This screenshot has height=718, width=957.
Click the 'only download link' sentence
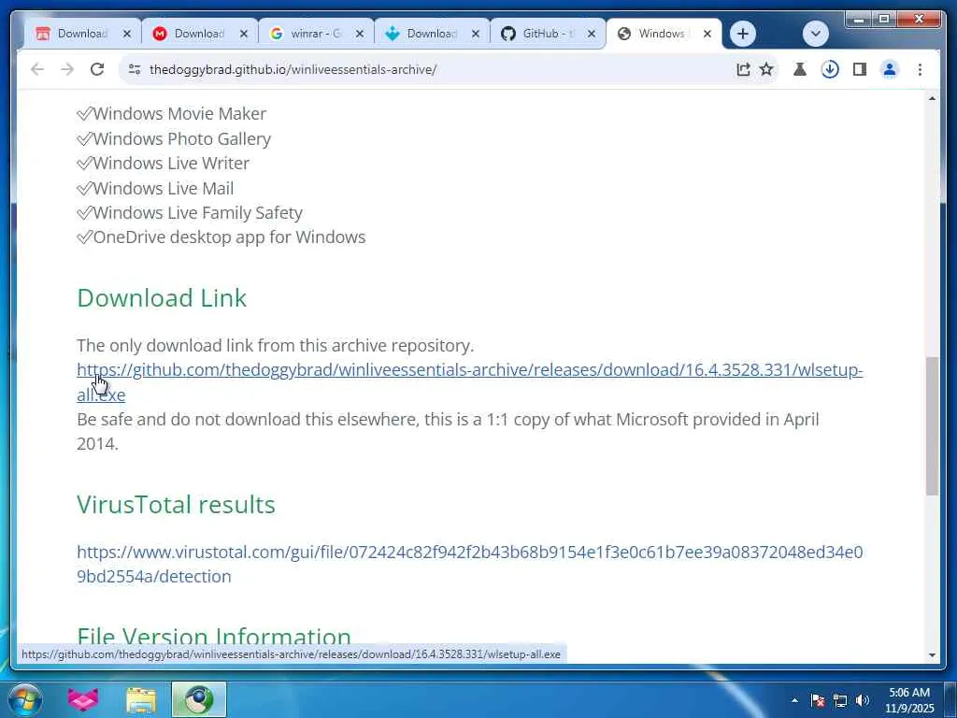(276, 346)
